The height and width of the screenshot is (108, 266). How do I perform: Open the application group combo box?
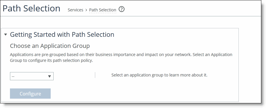click(32, 76)
